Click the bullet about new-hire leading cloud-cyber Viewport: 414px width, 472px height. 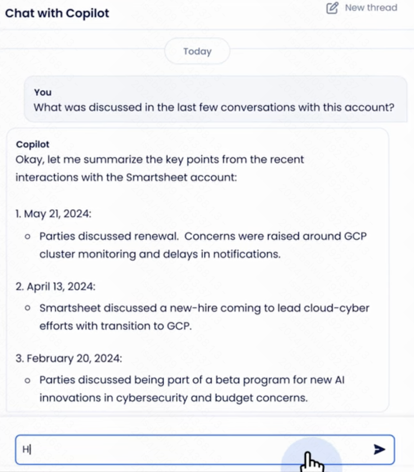(x=204, y=317)
